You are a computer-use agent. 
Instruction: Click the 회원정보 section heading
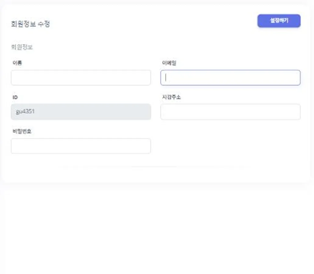click(x=22, y=47)
